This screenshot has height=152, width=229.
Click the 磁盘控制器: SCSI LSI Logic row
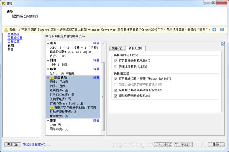(70, 52)
